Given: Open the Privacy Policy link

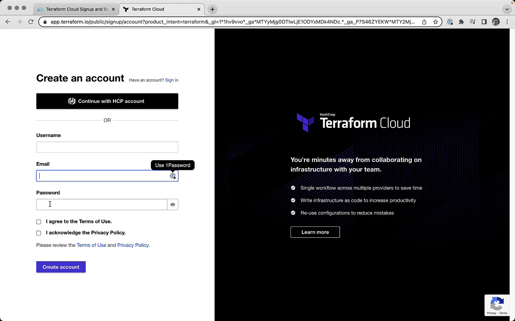Looking at the screenshot, I should [133, 245].
